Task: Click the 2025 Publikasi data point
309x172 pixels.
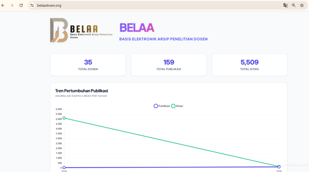Action: [x=279, y=167]
